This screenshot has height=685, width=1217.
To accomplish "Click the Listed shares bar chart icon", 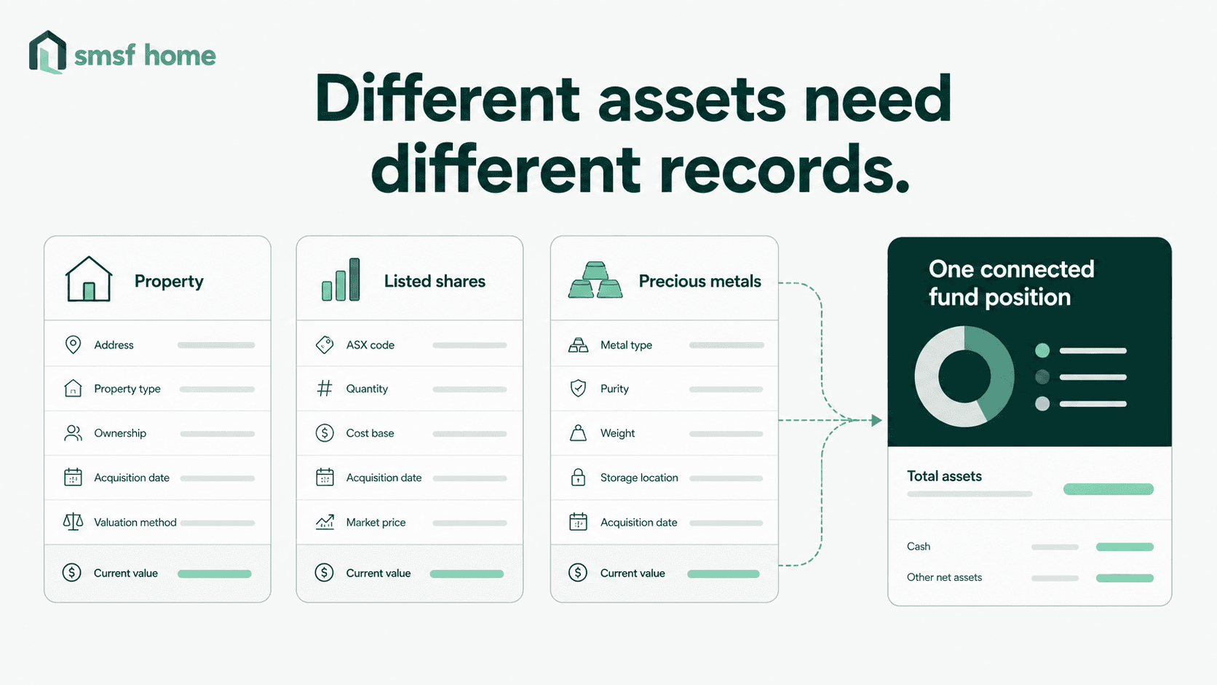I will (341, 280).
